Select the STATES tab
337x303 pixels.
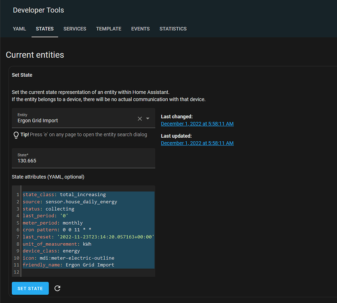click(45, 29)
